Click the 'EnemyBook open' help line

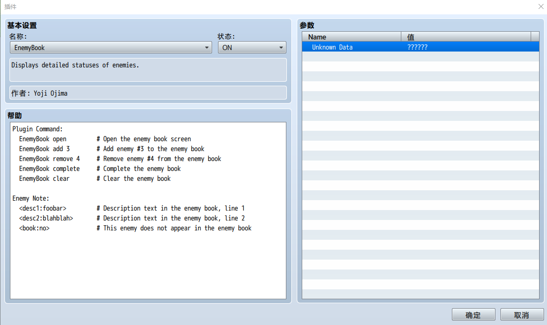point(105,139)
